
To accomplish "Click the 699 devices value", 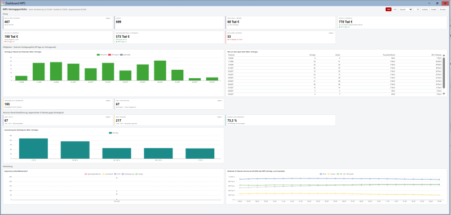I will point(119,22).
